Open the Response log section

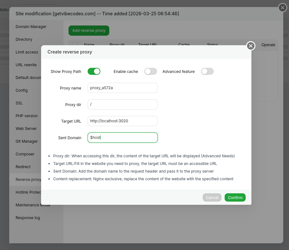tap(28, 218)
